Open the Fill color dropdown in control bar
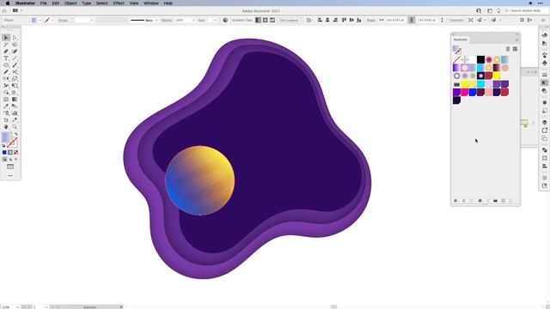 tap(40, 21)
